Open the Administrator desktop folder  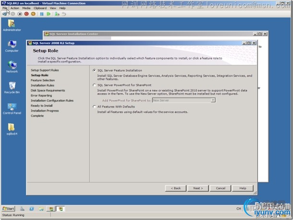click(12, 25)
